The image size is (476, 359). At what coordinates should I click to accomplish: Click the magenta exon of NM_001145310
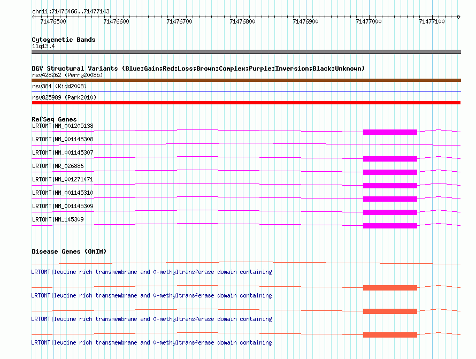click(390, 199)
